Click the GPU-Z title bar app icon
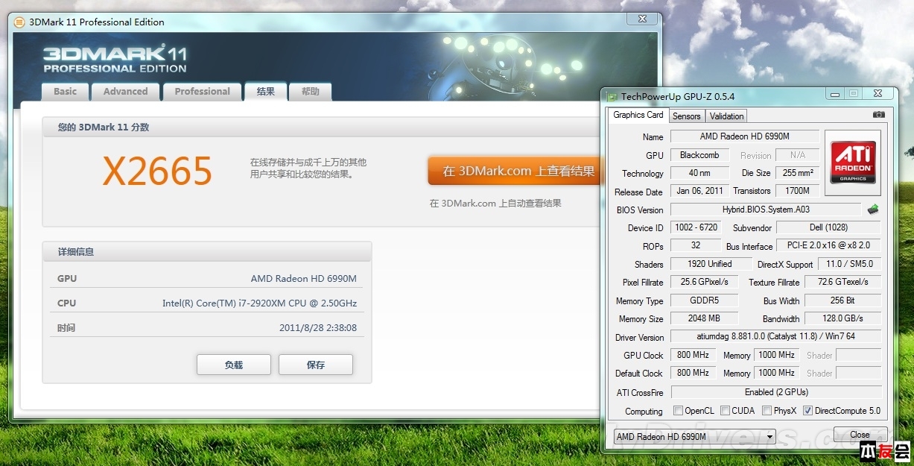 coord(612,96)
